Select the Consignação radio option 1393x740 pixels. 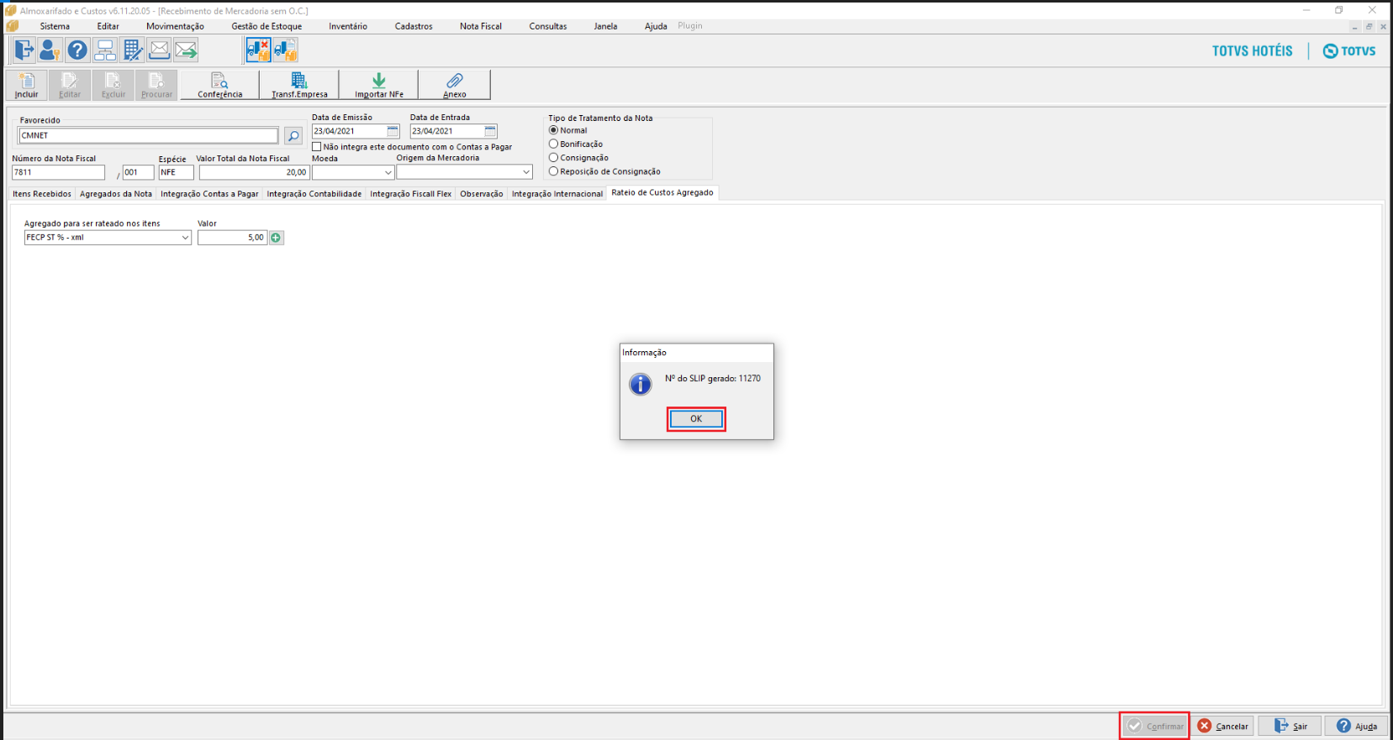point(553,157)
